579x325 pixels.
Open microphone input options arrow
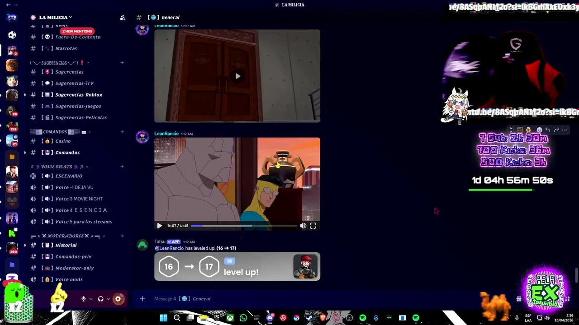coord(91,299)
